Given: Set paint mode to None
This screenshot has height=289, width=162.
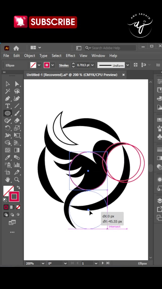Looking at the screenshot, I should pos(18,207).
